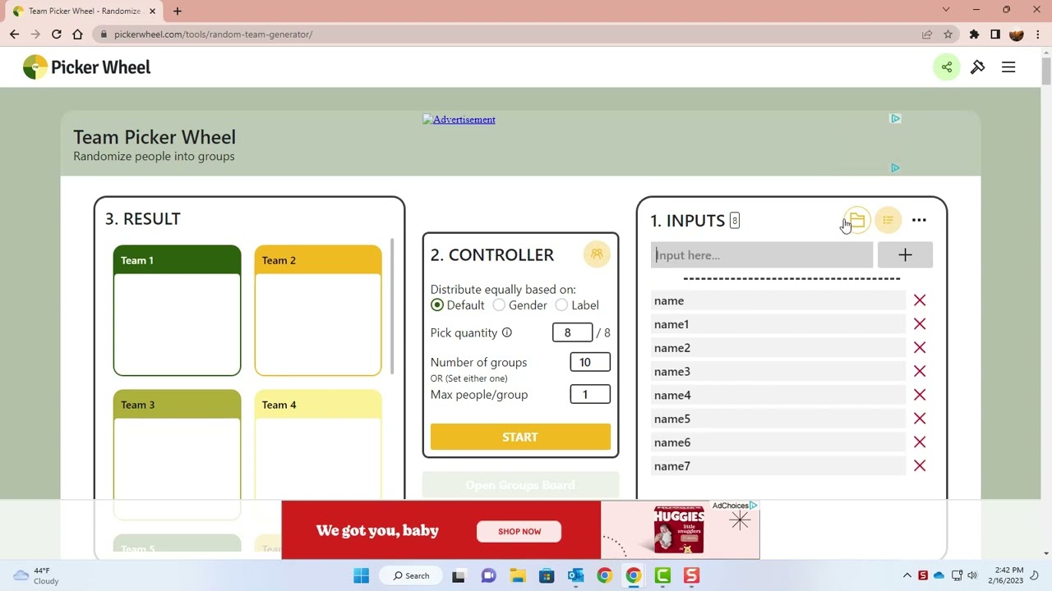Click the plus button to add input

905,255
